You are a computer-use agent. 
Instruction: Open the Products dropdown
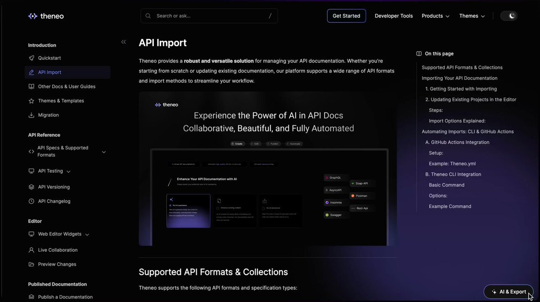pyautogui.click(x=436, y=16)
